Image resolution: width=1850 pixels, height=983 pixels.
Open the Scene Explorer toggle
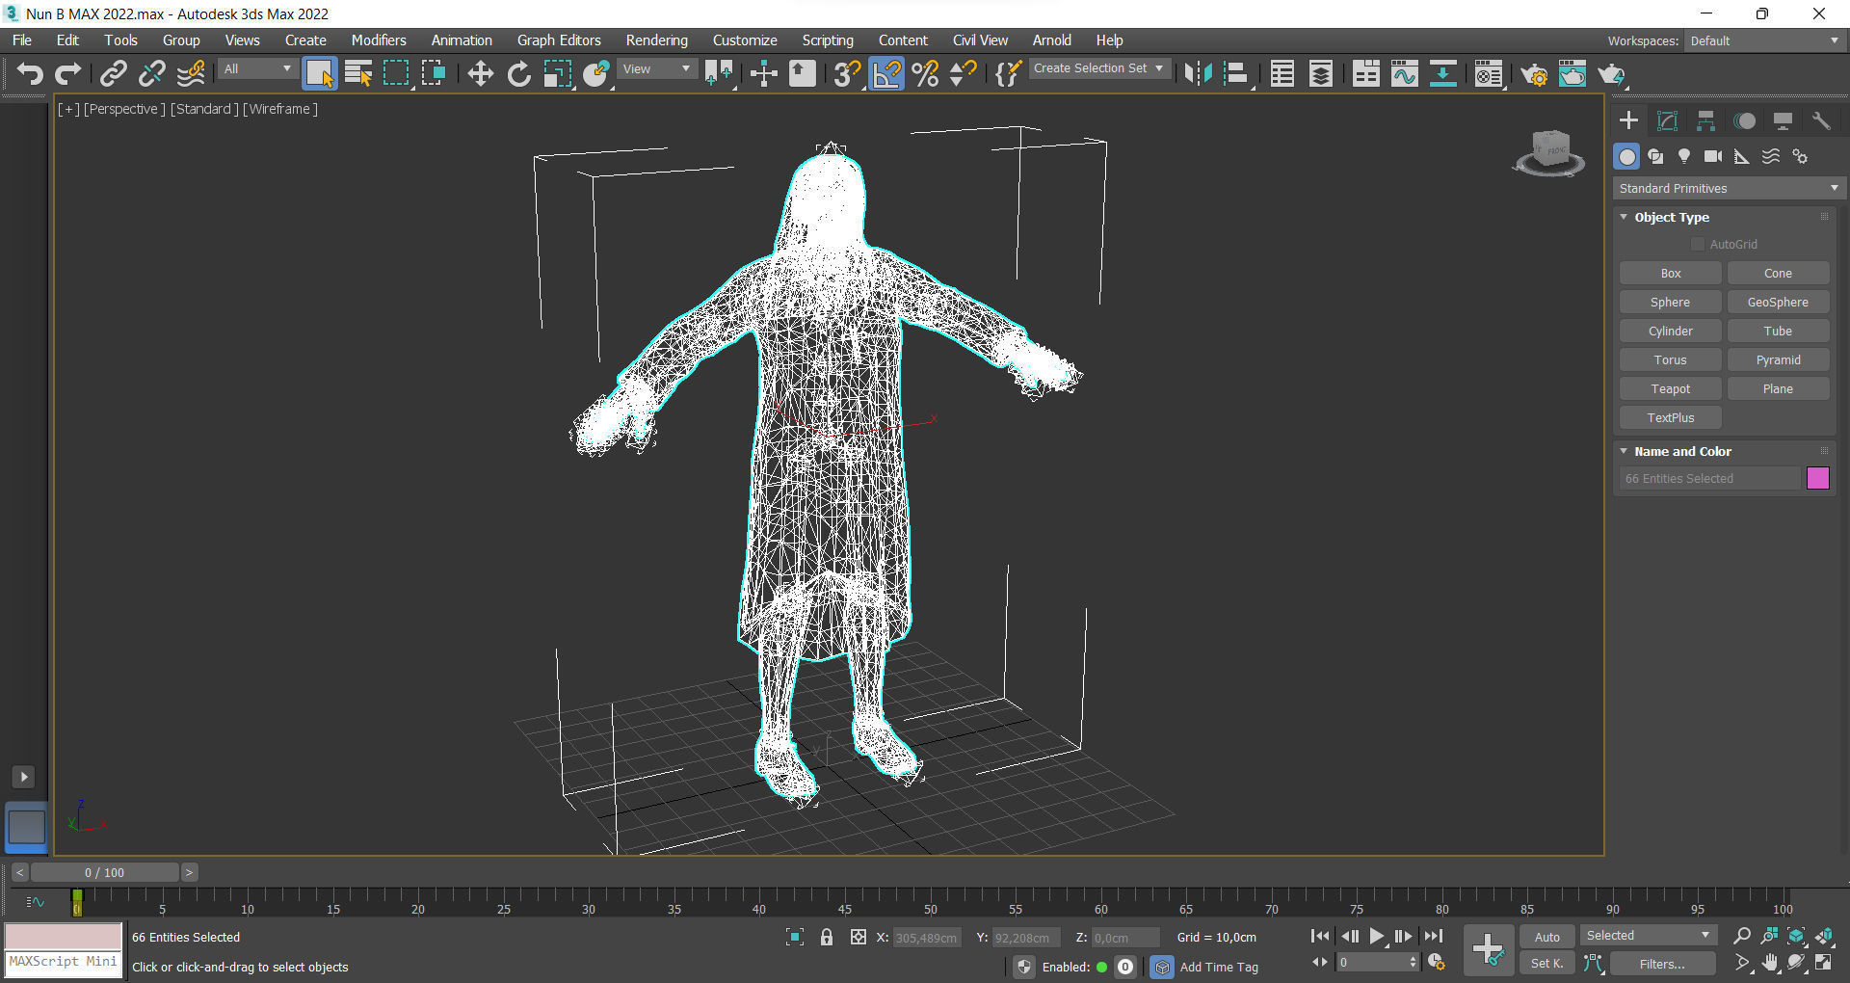click(x=1282, y=74)
